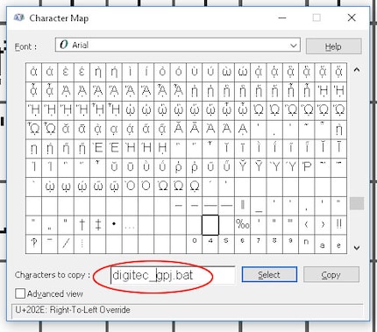The image size is (377, 332).
Task: Choose the double dagger character cell
Action: tap(98, 225)
